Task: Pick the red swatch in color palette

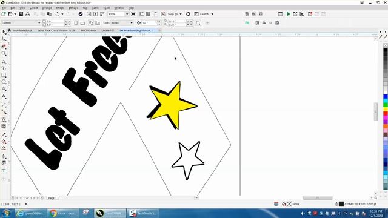Action: [x=386, y=113]
